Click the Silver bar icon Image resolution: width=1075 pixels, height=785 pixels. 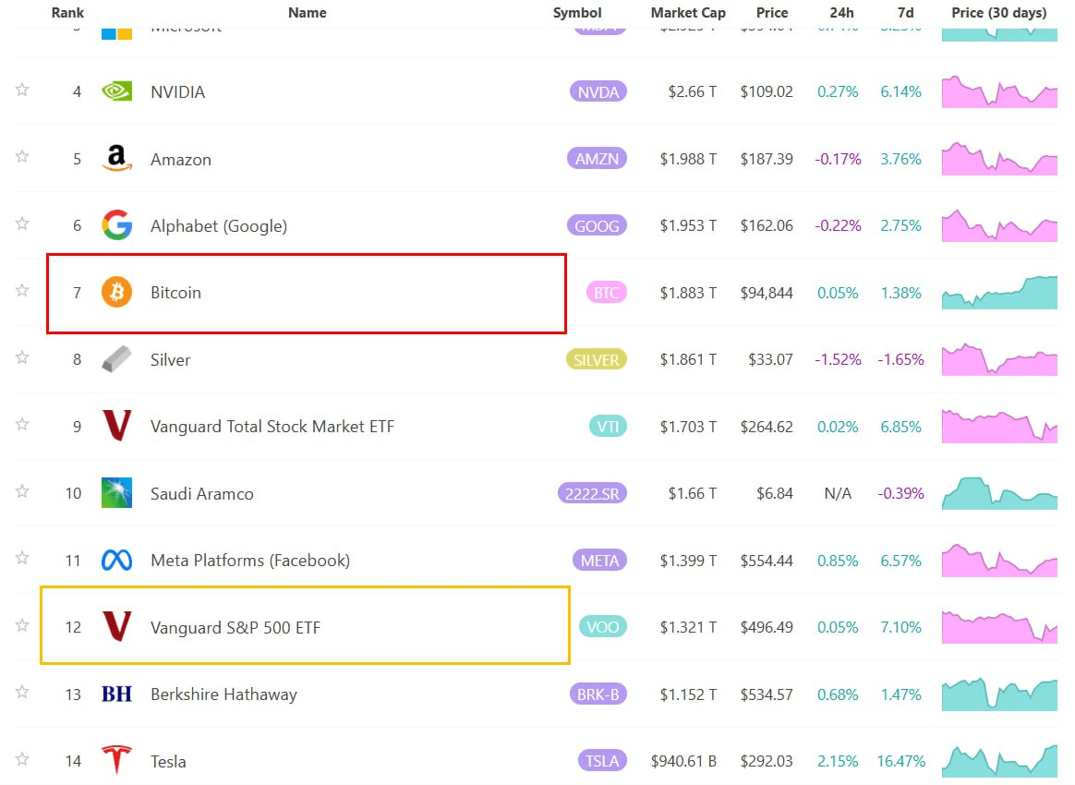116,358
